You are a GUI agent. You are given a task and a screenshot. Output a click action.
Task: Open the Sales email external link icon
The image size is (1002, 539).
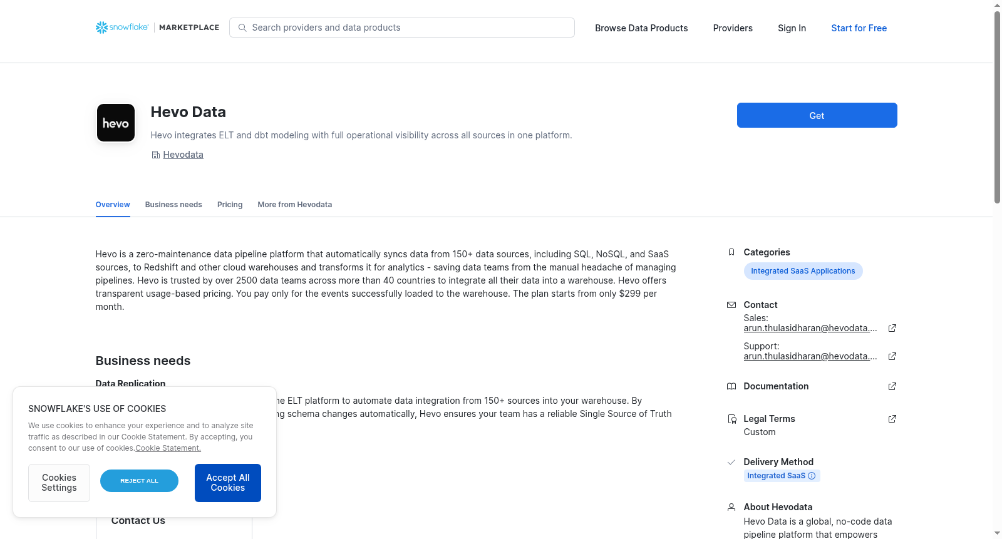tap(892, 328)
